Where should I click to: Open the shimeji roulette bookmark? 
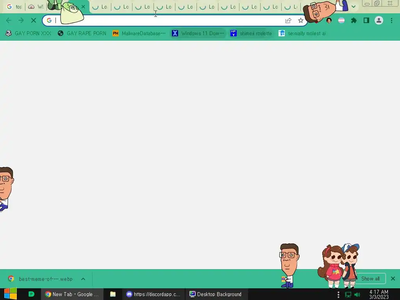tap(251, 34)
